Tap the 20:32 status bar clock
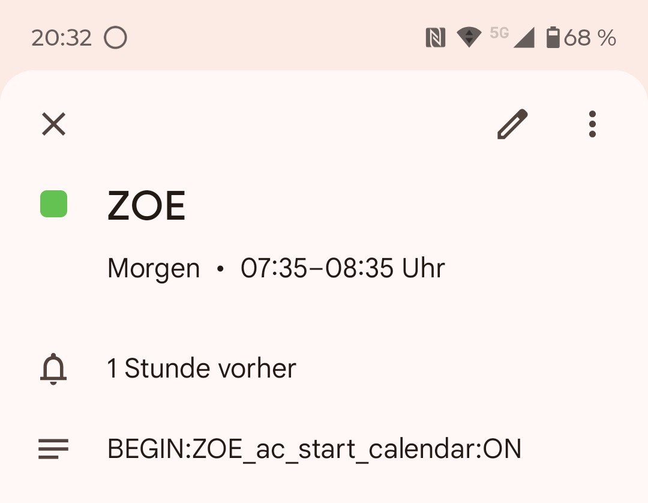 coord(61,38)
